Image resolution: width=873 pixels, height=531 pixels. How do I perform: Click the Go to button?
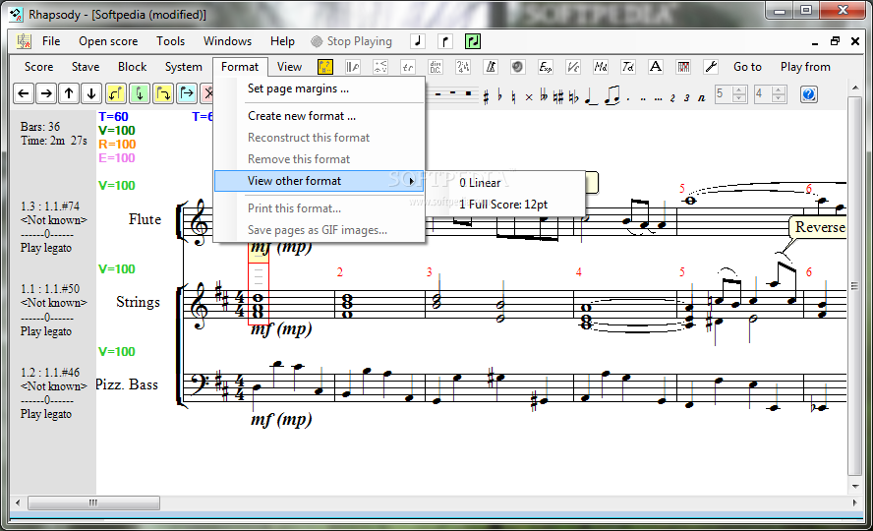(x=747, y=67)
